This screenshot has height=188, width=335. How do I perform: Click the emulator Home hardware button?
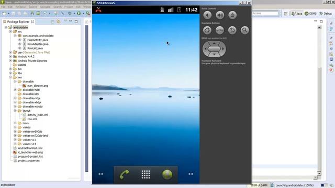[207, 30]
